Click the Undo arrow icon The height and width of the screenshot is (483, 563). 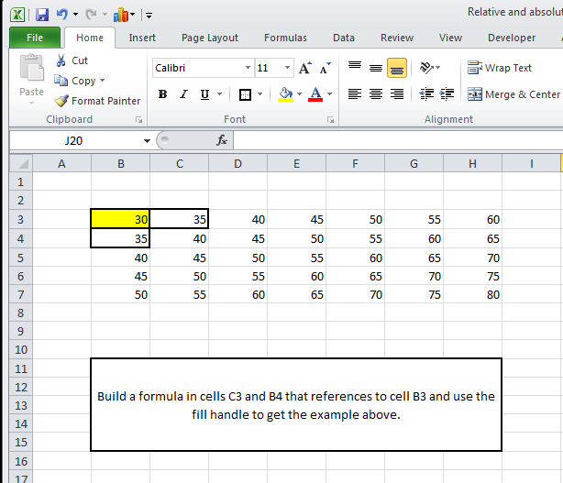coord(62,14)
